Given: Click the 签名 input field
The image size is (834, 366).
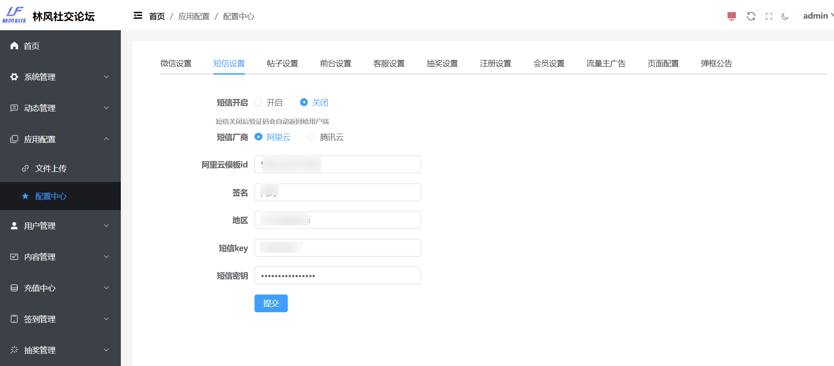Looking at the screenshot, I should 338,192.
